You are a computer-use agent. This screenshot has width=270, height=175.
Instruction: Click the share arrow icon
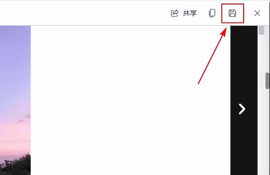coord(174,13)
